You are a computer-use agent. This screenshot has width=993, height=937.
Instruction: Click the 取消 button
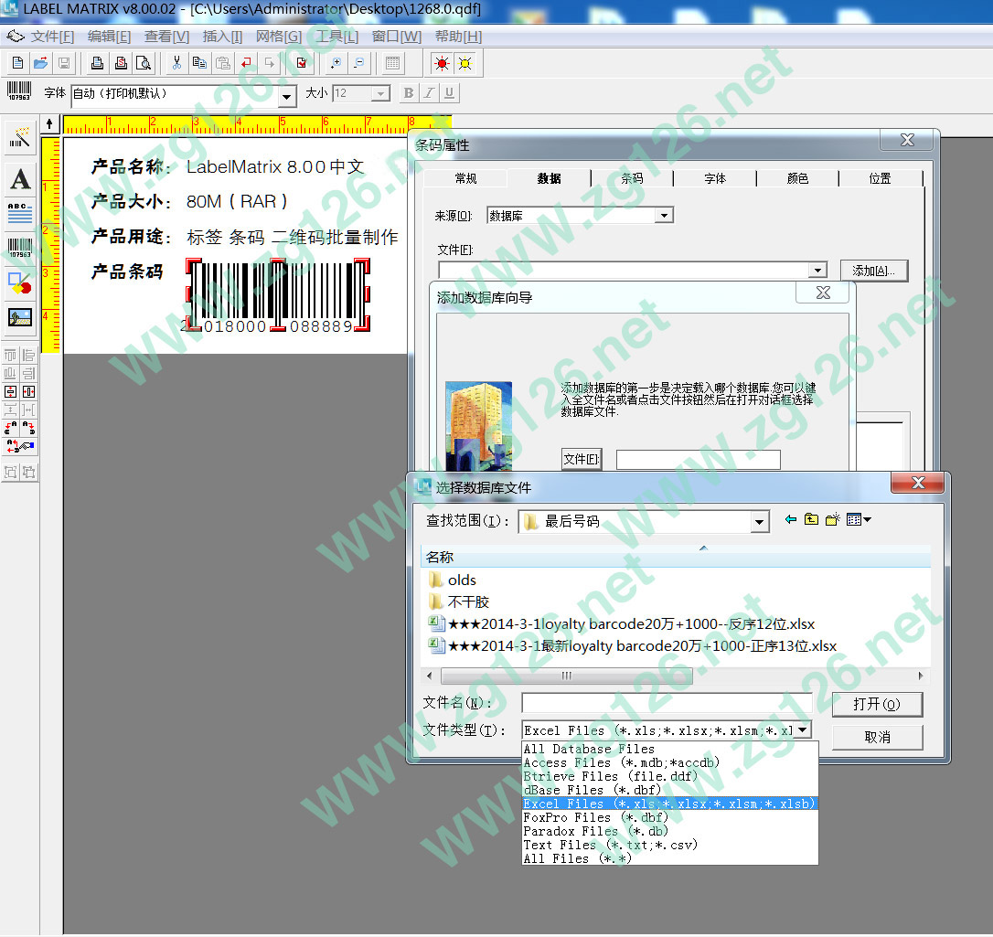click(x=877, y=737)
